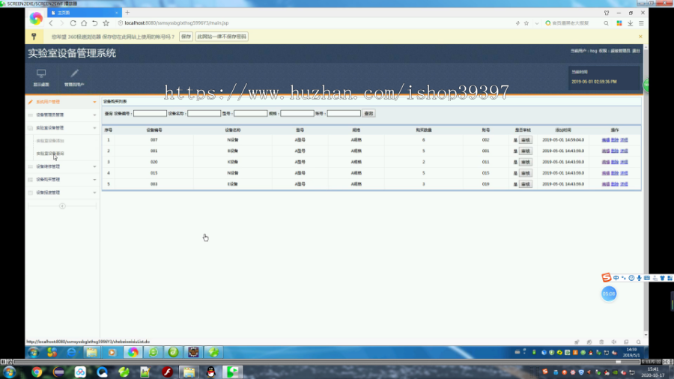
Task: Open the browser hamburger menu icon
Action: point(641,23)
